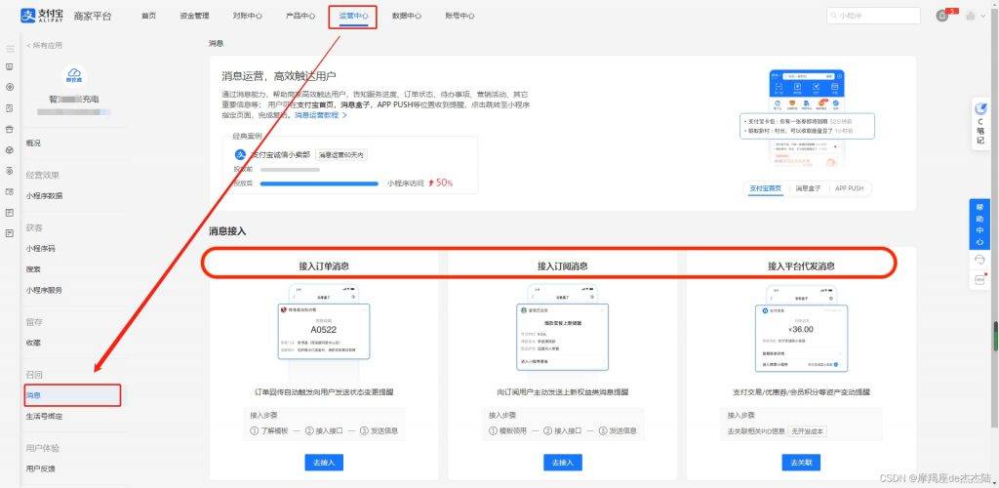
Task: Click the 接入平台代发消息 card heading
Action: click(x=802, y=266)
